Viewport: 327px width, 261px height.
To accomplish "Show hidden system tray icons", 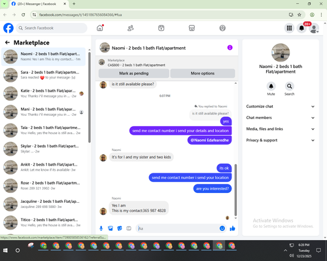I will 285,251.
